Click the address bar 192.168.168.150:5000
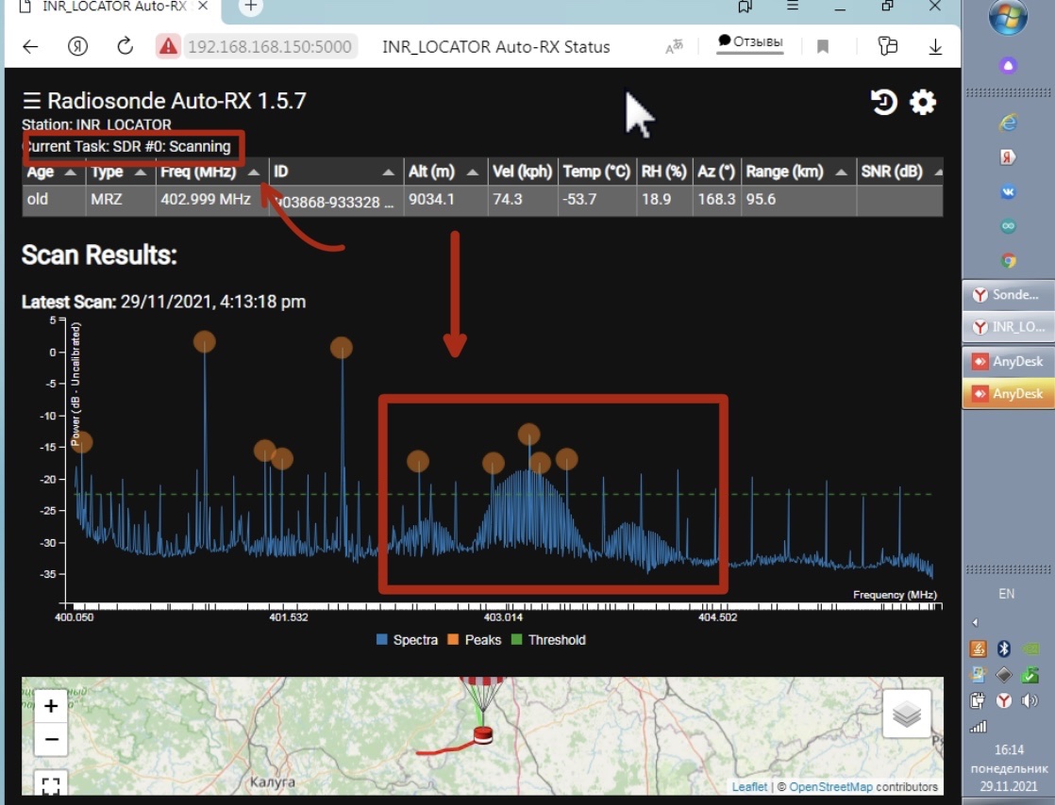 click(269, 46)
